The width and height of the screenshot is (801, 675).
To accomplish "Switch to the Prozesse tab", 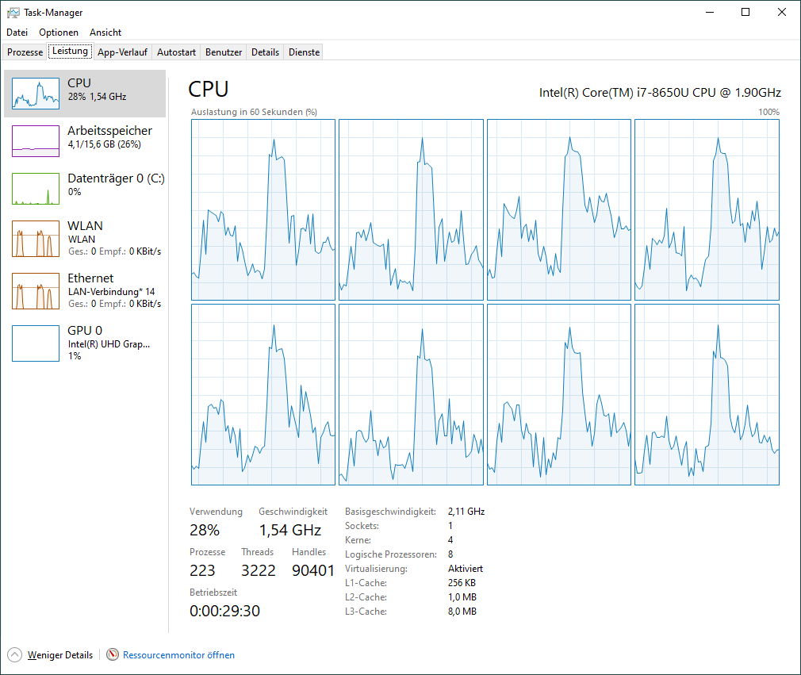I will click(x=25, y=52).
